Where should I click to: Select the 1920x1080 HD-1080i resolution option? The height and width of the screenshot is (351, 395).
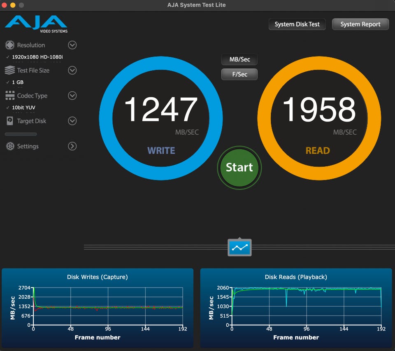point(37,57)
